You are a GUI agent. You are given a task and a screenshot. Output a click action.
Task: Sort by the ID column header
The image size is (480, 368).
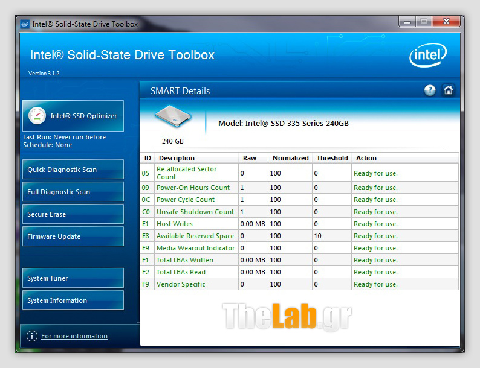tap(148, 158)
